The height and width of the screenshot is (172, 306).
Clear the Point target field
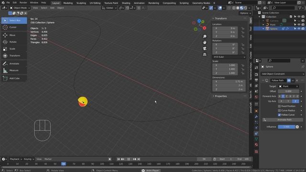(x=297, y=86)
